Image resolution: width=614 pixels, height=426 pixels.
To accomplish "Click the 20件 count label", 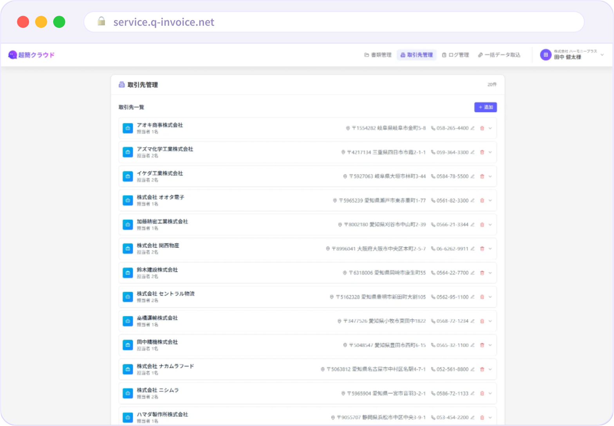I will 492,84.
